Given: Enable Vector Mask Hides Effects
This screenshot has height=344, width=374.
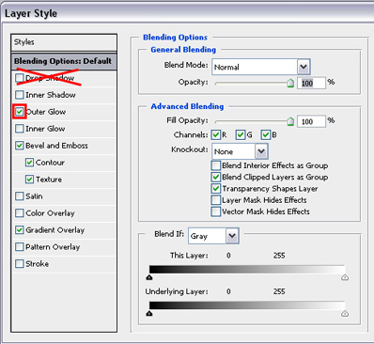Looking at the screenshot, I should pos(216,211).
